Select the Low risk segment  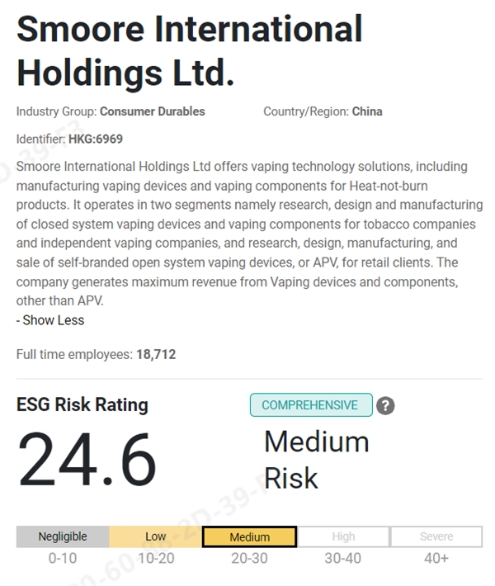155,536
